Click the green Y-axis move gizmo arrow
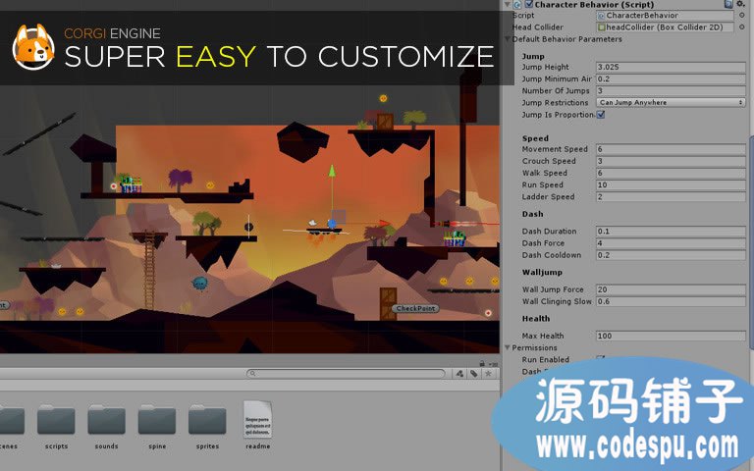 pyautogui.click(x=332, y=172)
